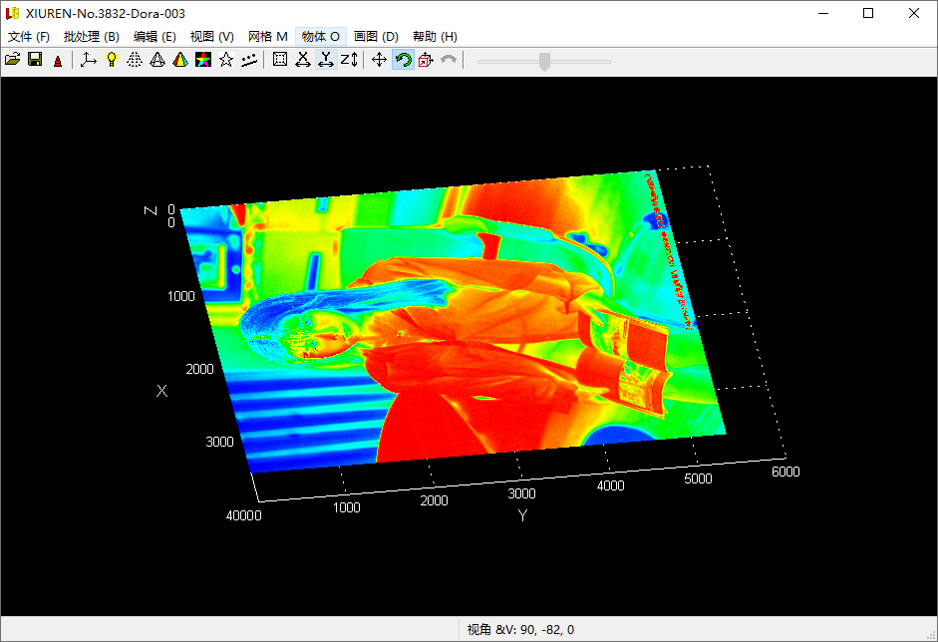Select the white star outline tool
This screenshot has width=938, height=642.
227,59
